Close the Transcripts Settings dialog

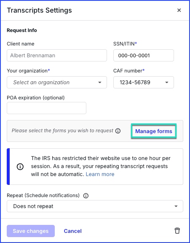(179, 10)
